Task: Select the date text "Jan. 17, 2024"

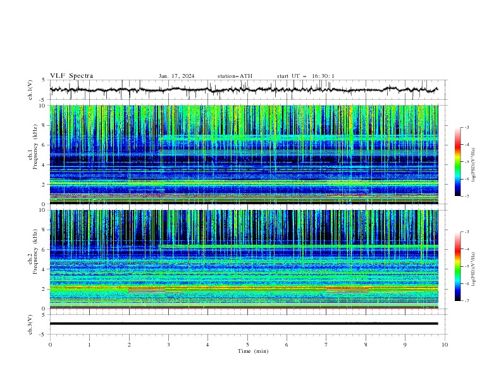Action: 176,76
